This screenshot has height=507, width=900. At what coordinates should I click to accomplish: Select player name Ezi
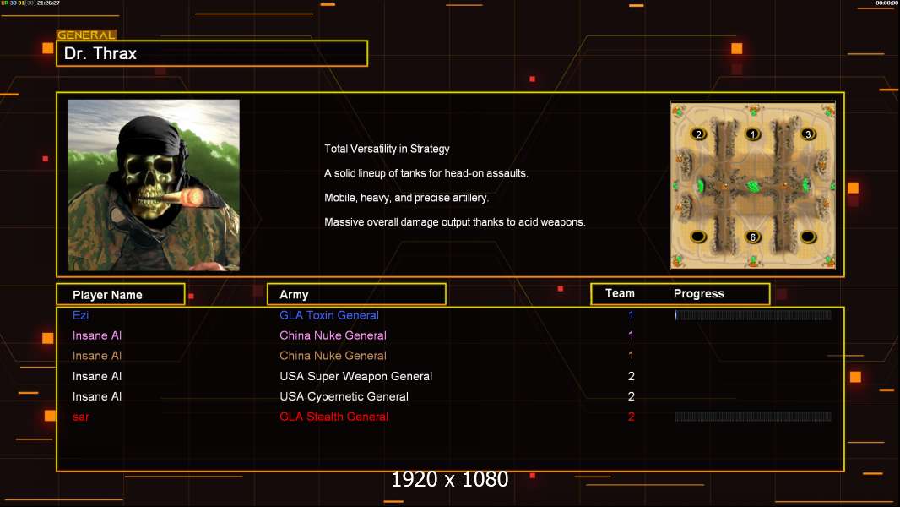point(80,315)
